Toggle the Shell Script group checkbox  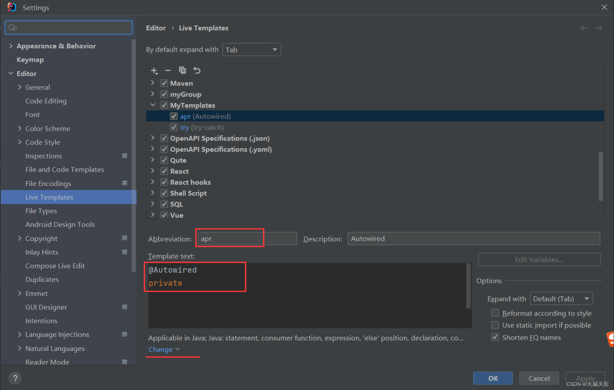164,193
